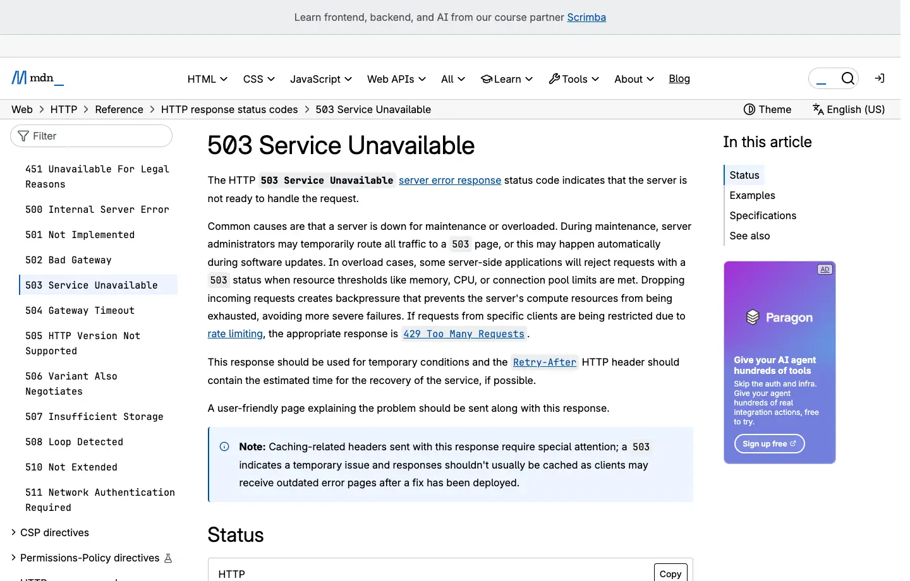This screenshot has height=581, width=910.
Task: Expand the Web APIs dropdown menu
Action: (x=396, y=79)
